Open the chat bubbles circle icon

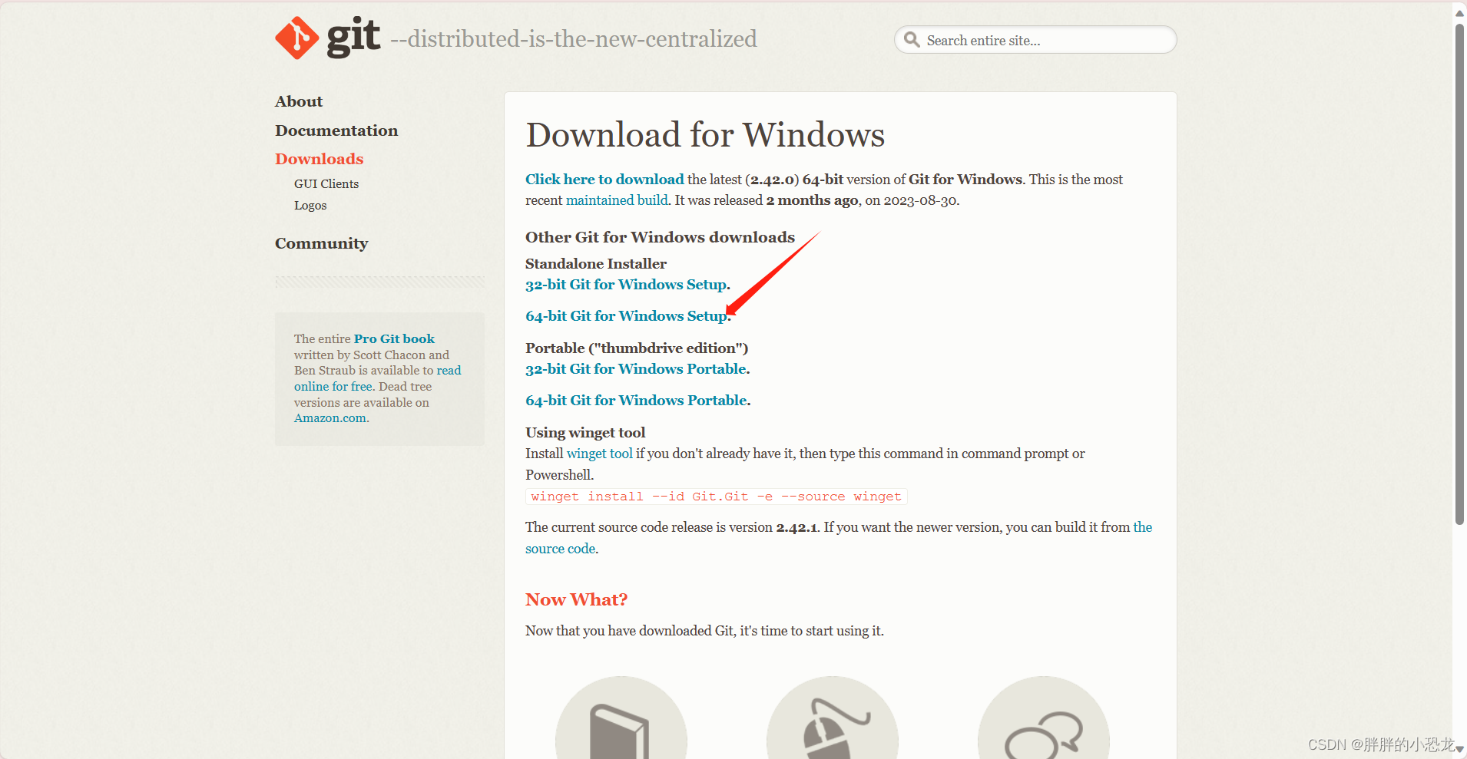(1044, 718)
